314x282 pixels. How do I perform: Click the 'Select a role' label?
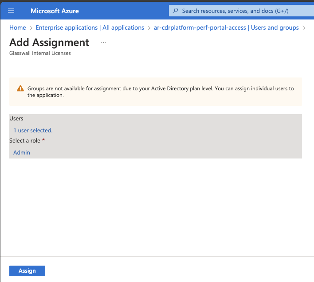(x=25, y=140)
